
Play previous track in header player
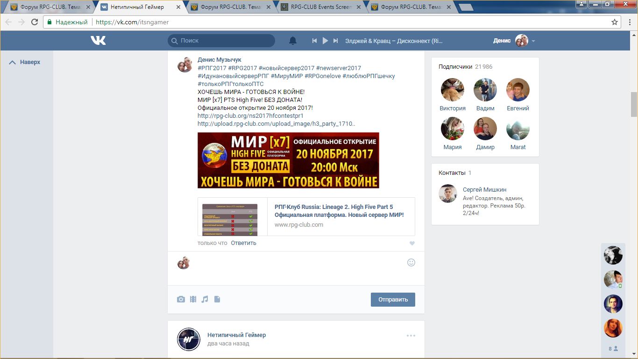point(315,41)
